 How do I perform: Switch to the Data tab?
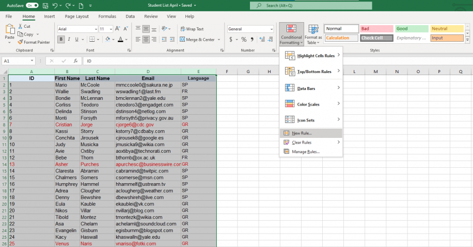coord(130,16)
